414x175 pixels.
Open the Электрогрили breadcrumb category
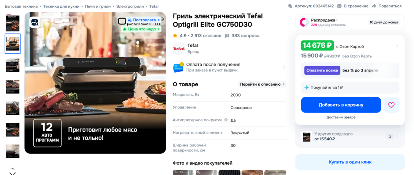click(130, 6)
